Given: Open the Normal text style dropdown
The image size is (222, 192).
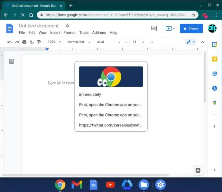Looking at the screenshot, I should [x=79, y=42].
